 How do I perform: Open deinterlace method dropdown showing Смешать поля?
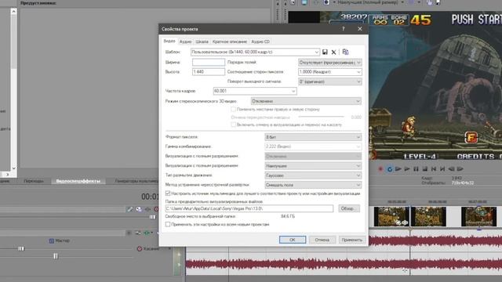pyautogui.click(x=313, y=185)
